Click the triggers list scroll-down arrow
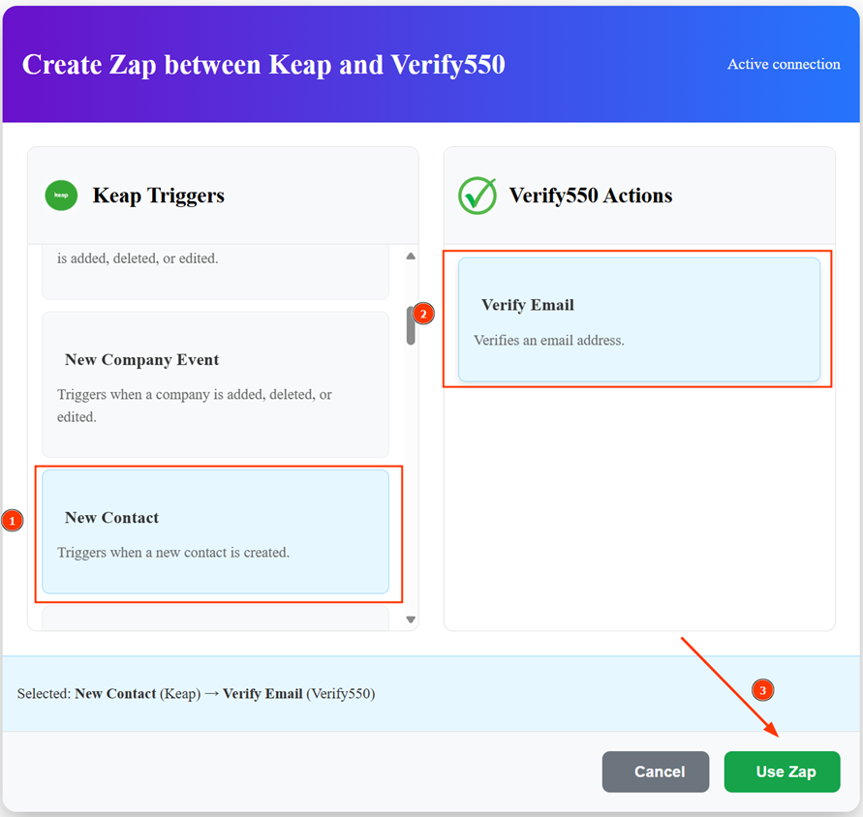Image resolution: width=863 pixels, height=817 pixels. [411, 620]
